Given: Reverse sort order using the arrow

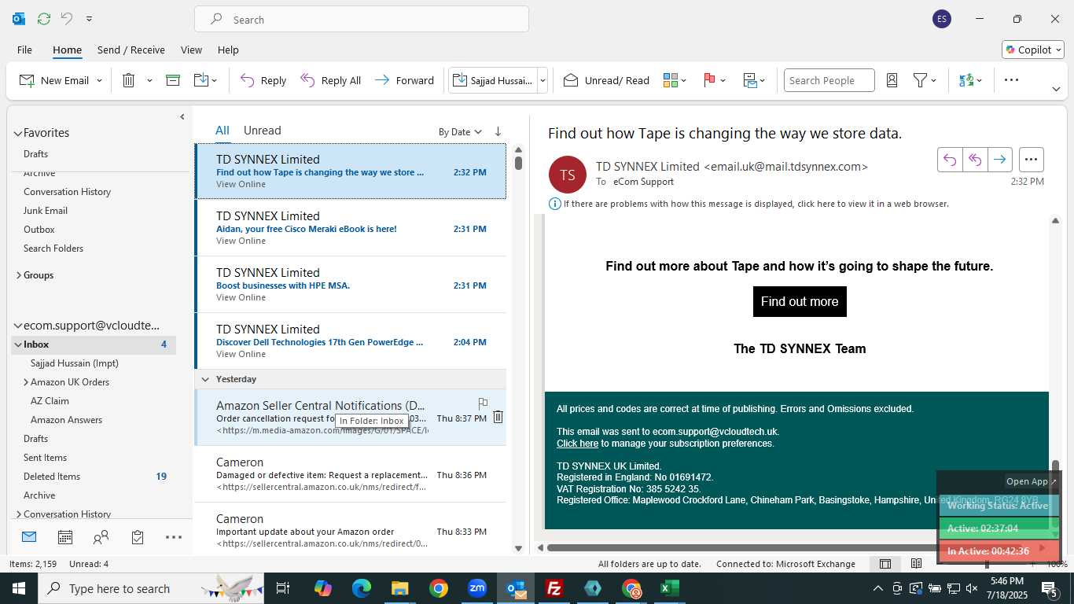Looking at the screenshot, I should coord(498,131).
